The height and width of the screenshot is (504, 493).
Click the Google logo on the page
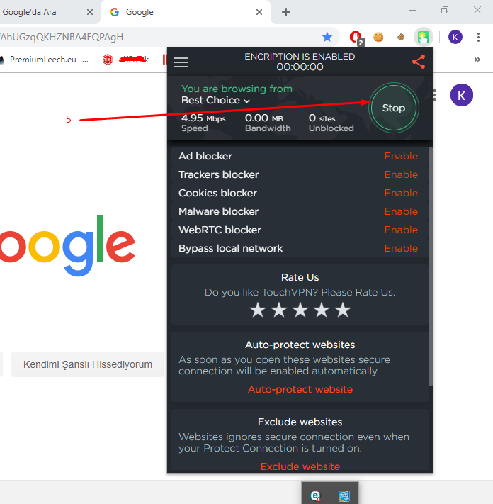tap(67, 246)
